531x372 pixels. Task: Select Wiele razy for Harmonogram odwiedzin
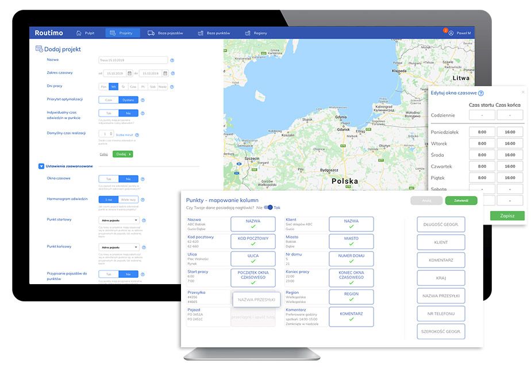click(128, 200)
